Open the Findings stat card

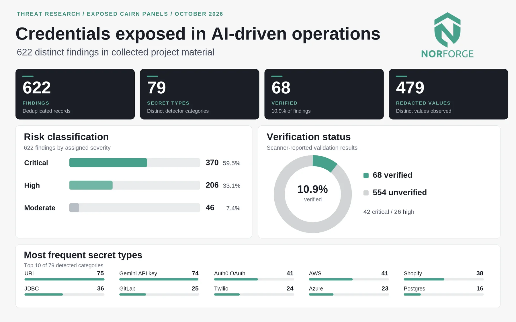click(x=75, y=94)
